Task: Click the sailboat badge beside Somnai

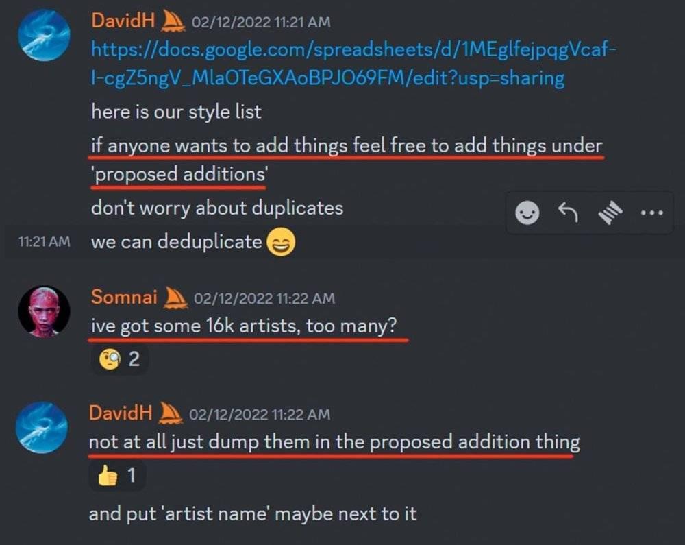Action: click(175, 298)
